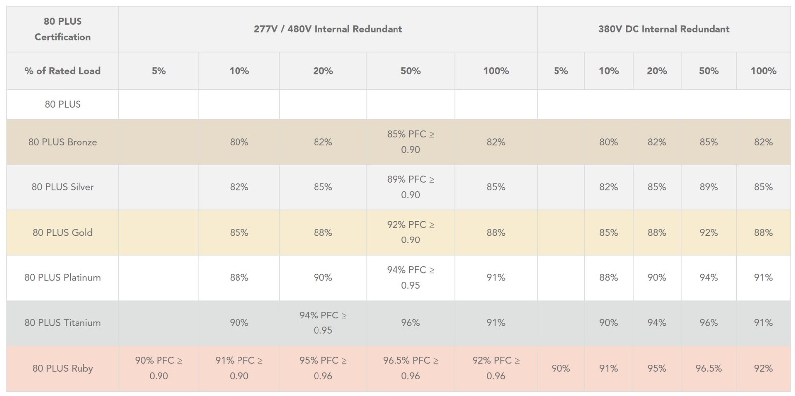Click the 85% PFC ≥ 0.90 Bronze cell
The image size is (795, 396).
pyautogui.click(x=410, y=142)
